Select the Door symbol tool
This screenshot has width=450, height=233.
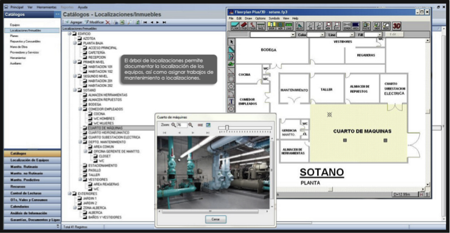(271, 26)
